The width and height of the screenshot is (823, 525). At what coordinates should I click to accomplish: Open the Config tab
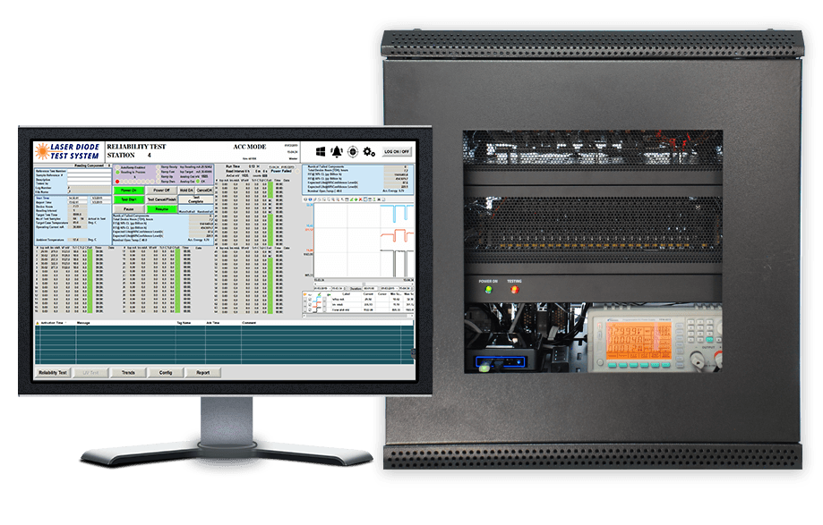coord(166,372)
